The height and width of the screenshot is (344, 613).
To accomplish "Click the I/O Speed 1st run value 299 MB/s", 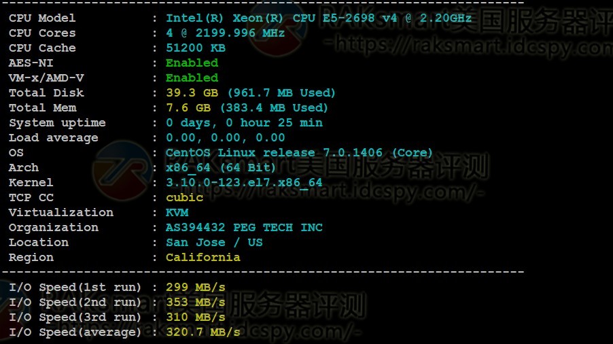I will click(196, 288).
